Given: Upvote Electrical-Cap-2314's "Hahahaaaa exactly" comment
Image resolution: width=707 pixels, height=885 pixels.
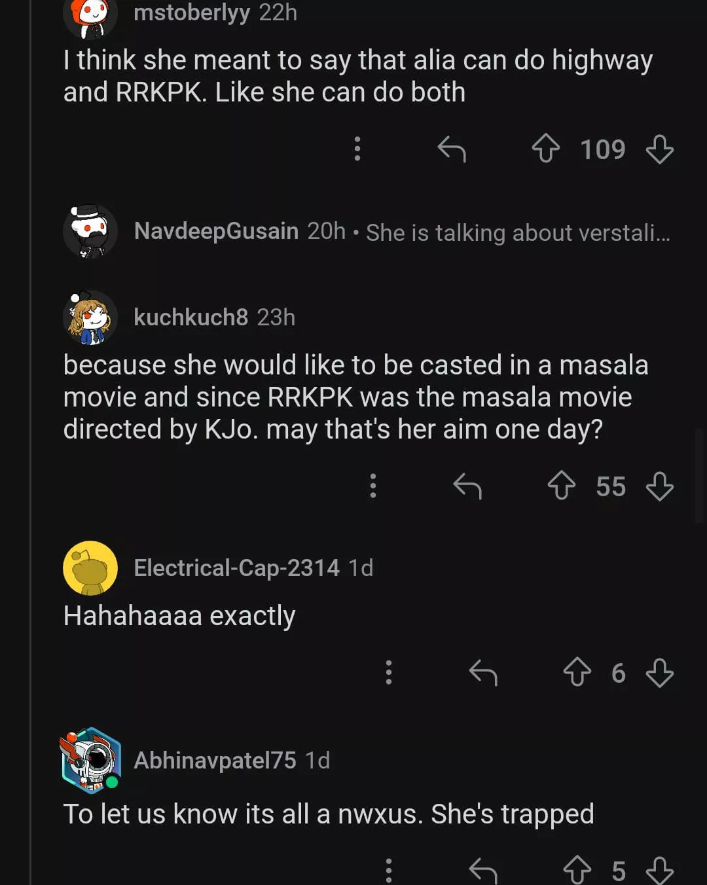Looking at the screenshot, I should tap(577, 673).
